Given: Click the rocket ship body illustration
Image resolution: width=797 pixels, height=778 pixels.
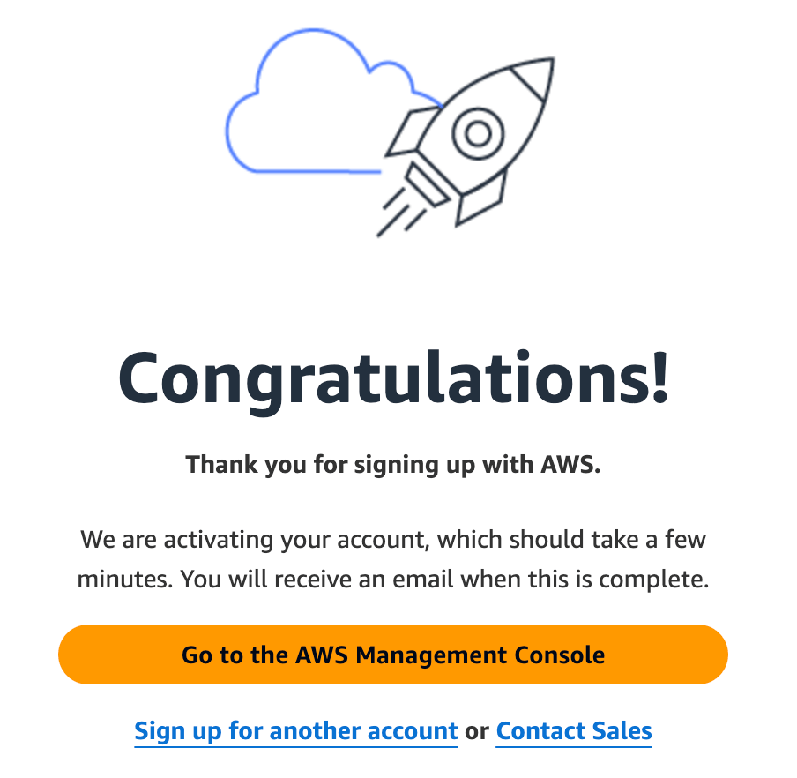Looking at the screenshot, I should point(486,127).
